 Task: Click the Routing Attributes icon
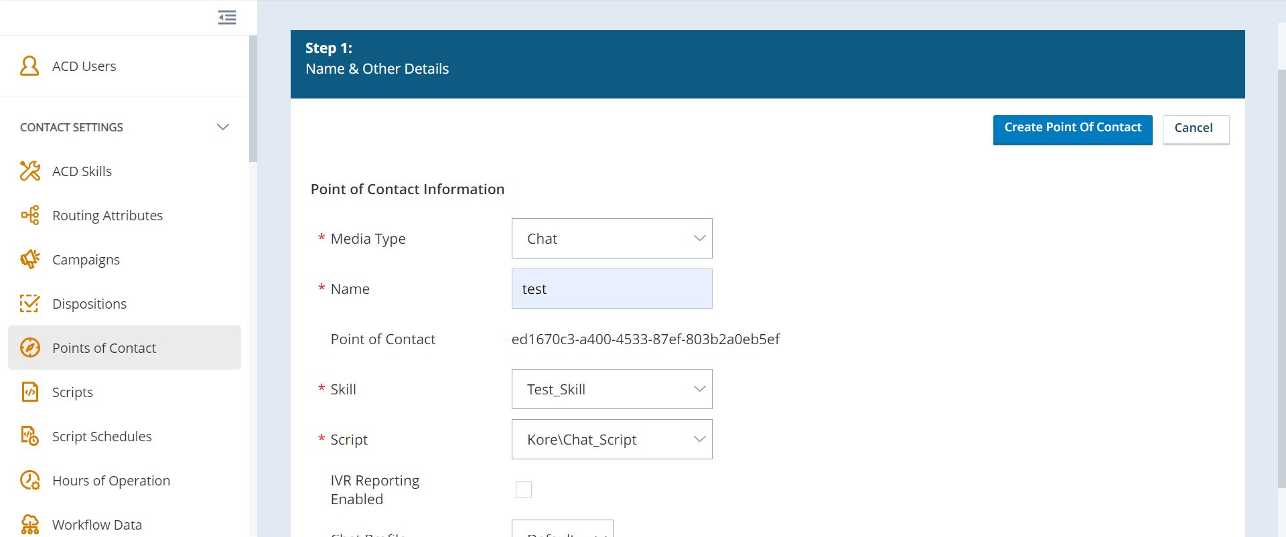click(x=29, y=215)
